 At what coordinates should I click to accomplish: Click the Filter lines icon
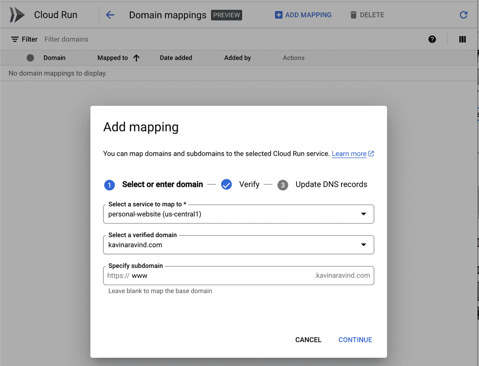click(x=15, y=39)
